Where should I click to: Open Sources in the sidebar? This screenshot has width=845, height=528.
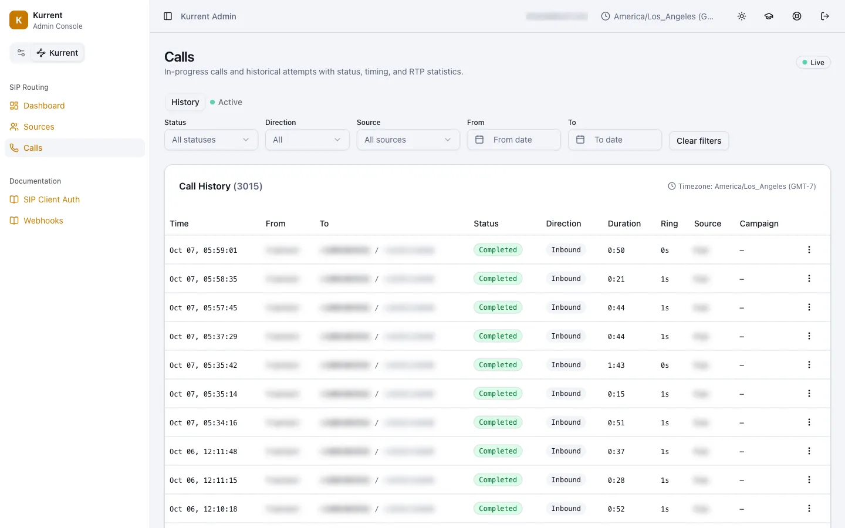[75, 127]
